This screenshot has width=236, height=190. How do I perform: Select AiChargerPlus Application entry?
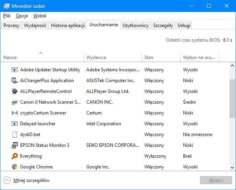click(x=47, y=81)
